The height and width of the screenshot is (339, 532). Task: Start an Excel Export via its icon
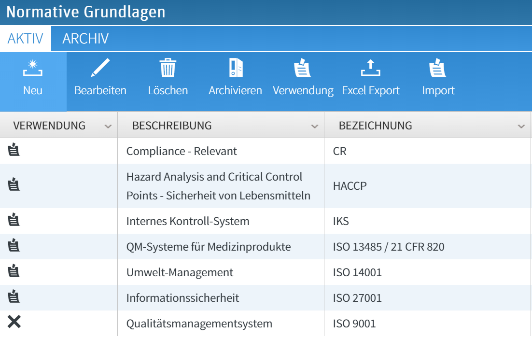pos(371,69)
